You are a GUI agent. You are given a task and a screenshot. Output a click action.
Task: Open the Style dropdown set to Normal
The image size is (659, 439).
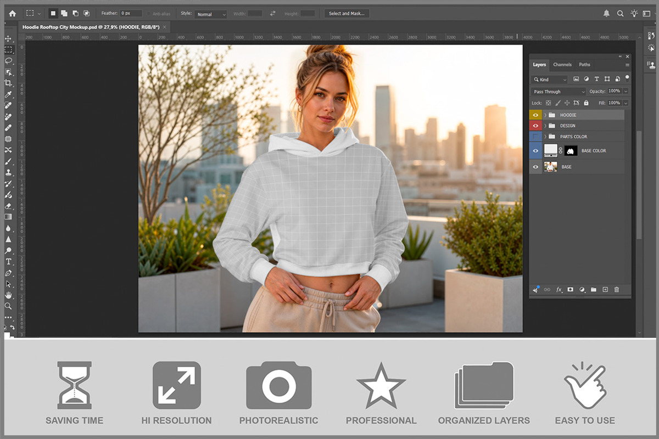210,14
